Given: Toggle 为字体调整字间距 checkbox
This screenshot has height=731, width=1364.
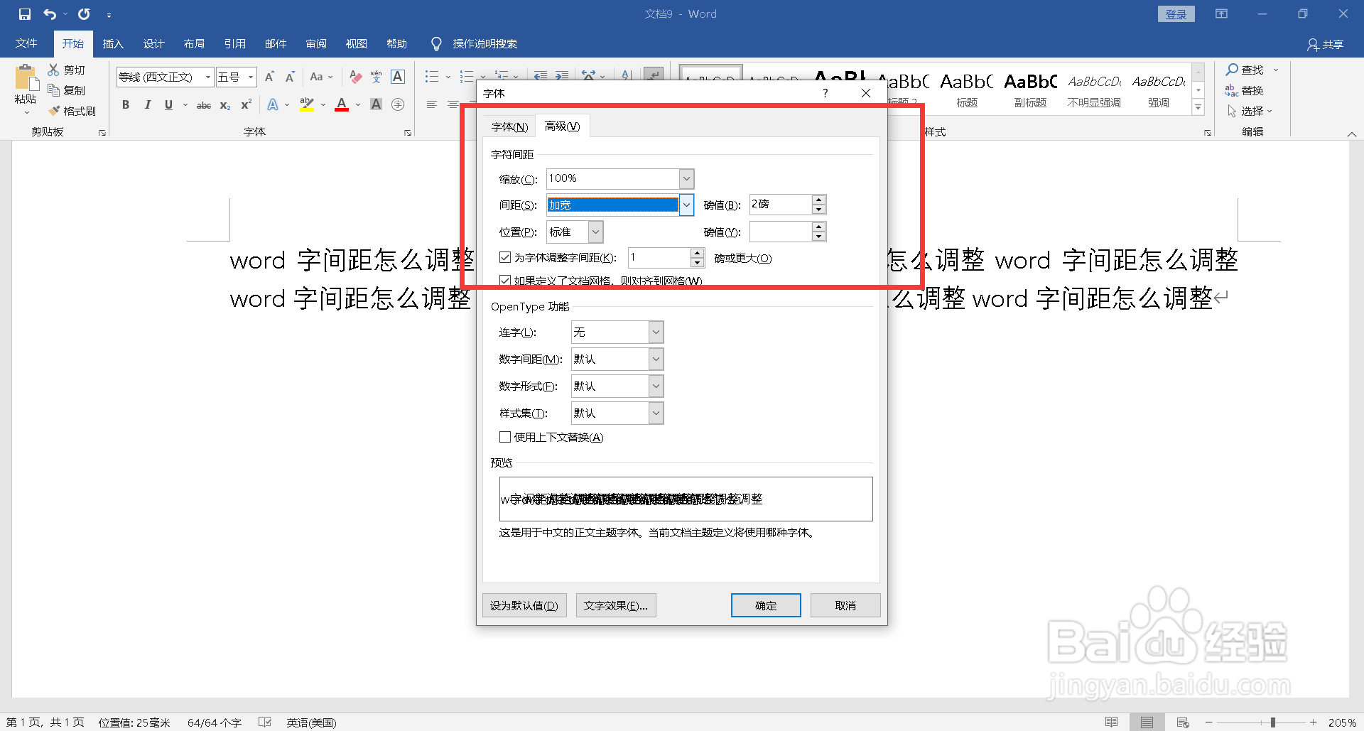Looking at the screenshot, I should (505, 257).
